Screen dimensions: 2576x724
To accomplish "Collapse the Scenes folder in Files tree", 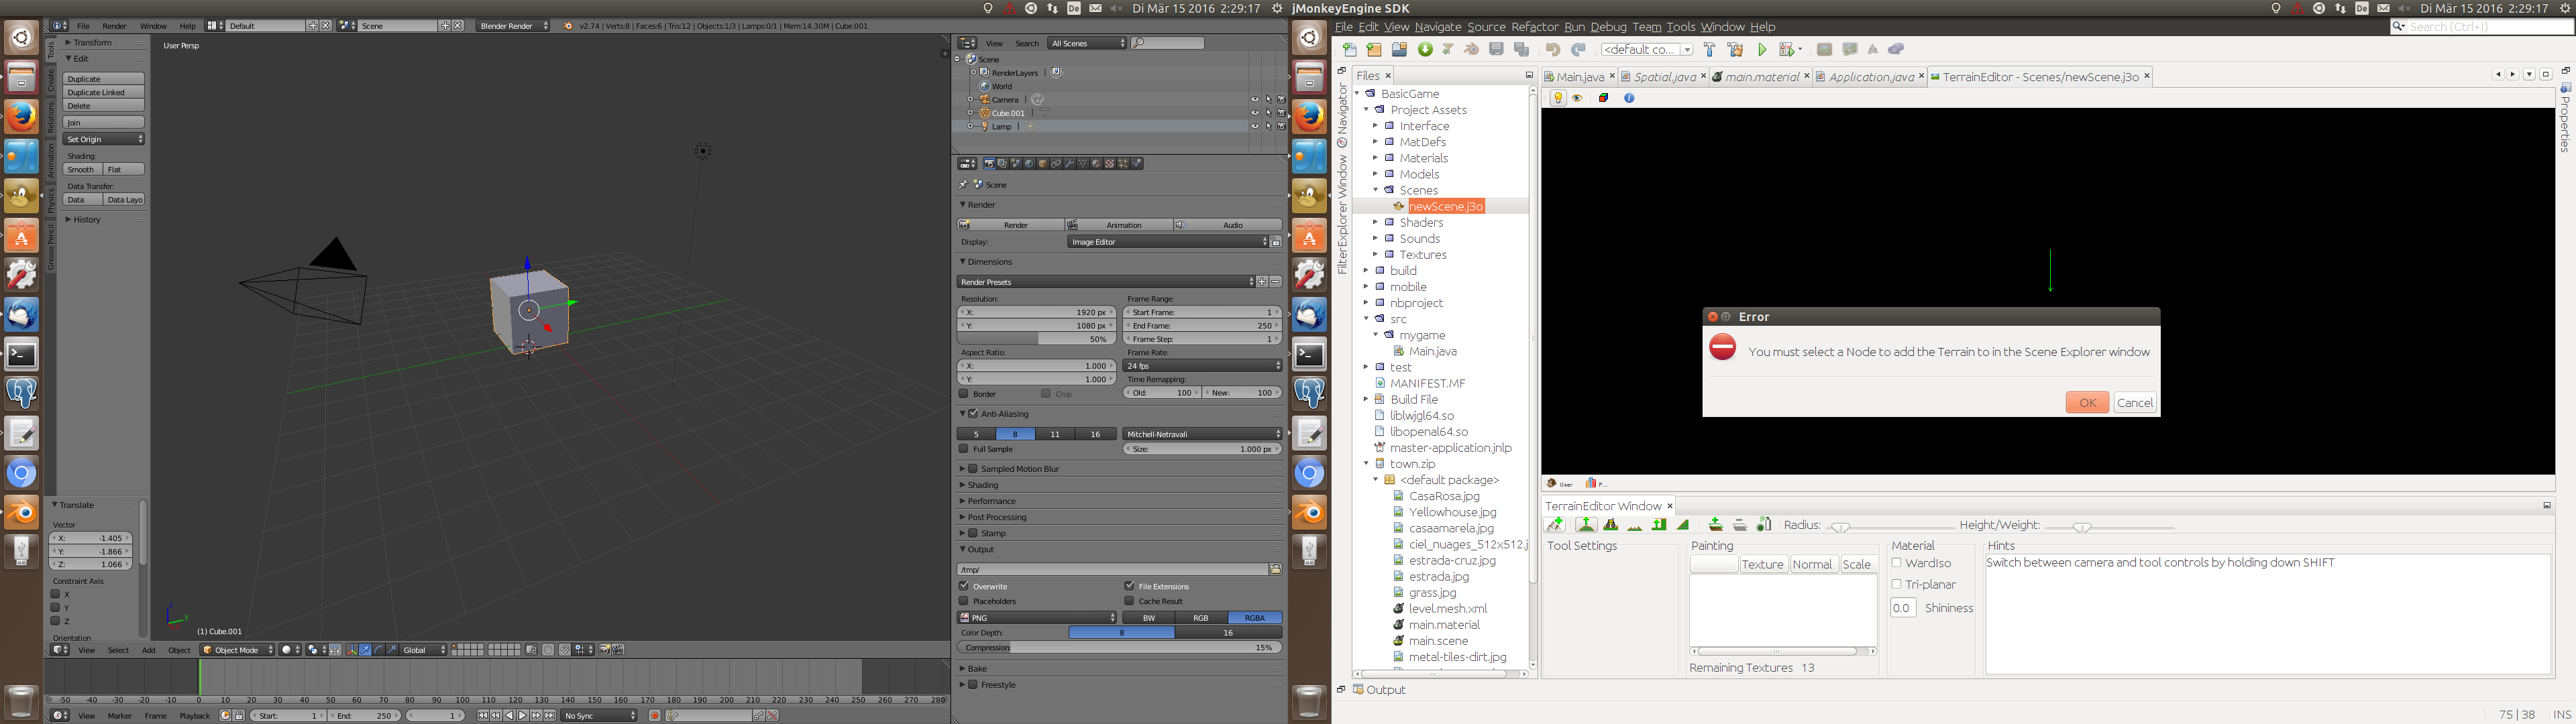I will coord(1375,190).
